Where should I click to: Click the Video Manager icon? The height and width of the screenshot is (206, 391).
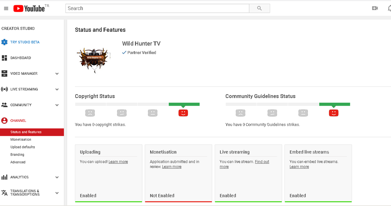pos(4,73)
